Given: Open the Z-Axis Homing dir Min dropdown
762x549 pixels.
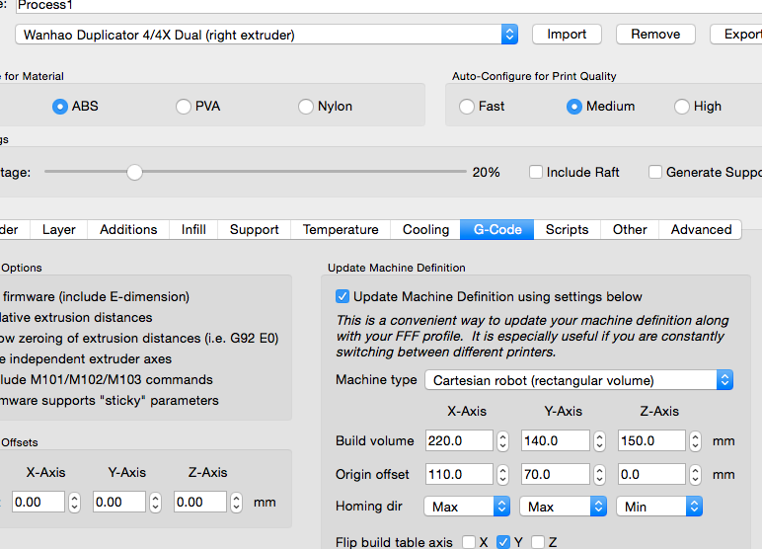Looking at the screenshot, I should click(659, 507).
